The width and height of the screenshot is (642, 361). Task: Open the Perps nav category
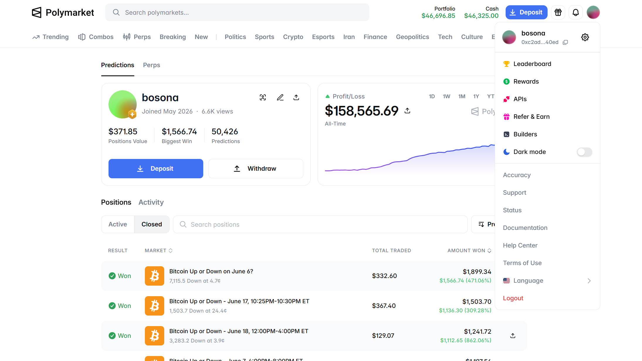(x=137, y=37)
